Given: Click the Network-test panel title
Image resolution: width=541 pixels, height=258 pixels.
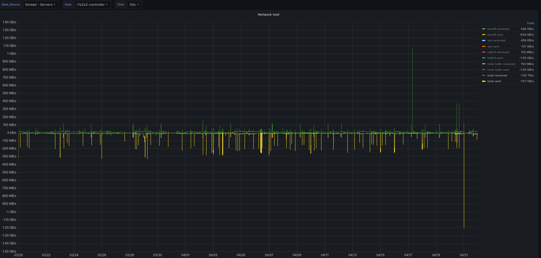Looking at the screenshot, I should click(268, 15).
